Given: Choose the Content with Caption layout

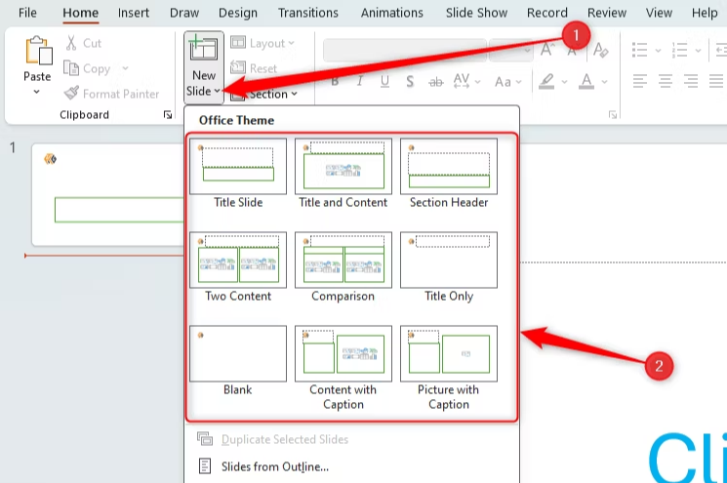Looking at the screenshot, I should [343, 368].
